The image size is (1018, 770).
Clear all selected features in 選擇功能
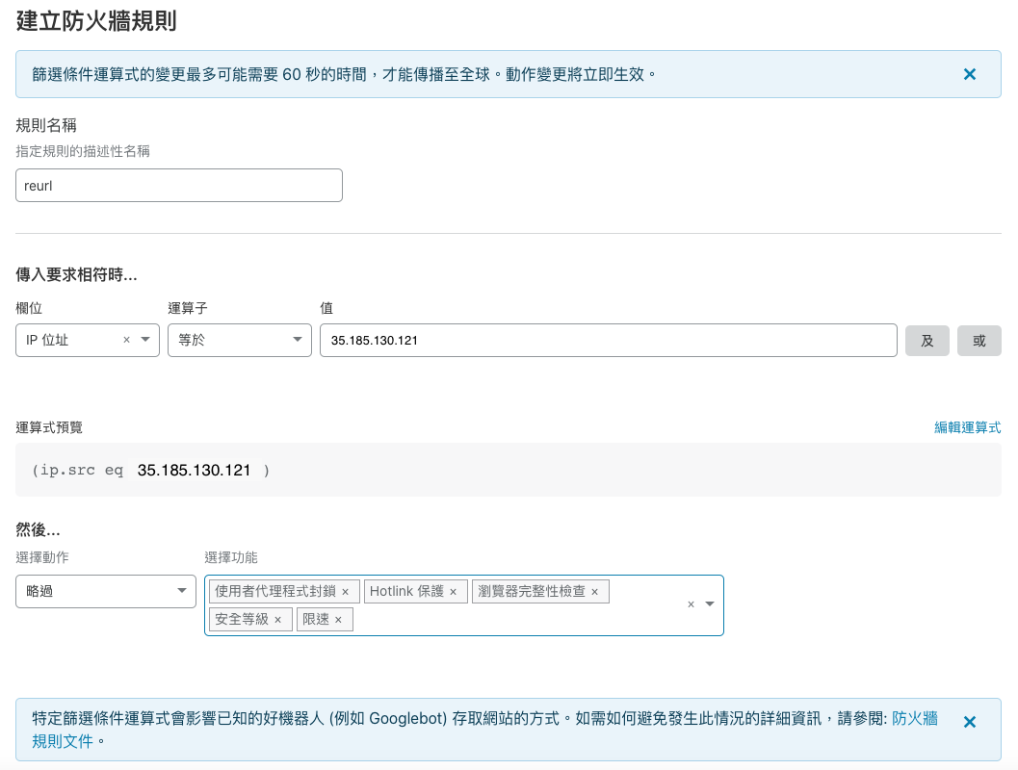[691, 604]
